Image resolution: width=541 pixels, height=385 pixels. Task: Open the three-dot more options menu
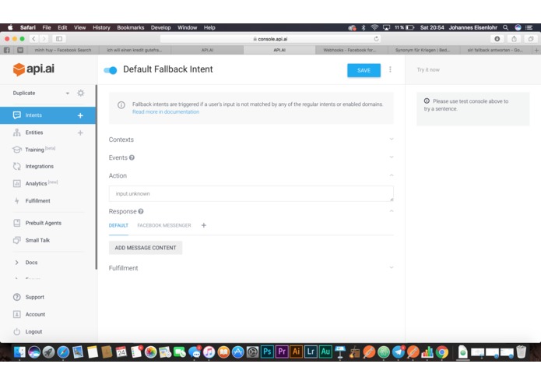click(x=390, y=69)
